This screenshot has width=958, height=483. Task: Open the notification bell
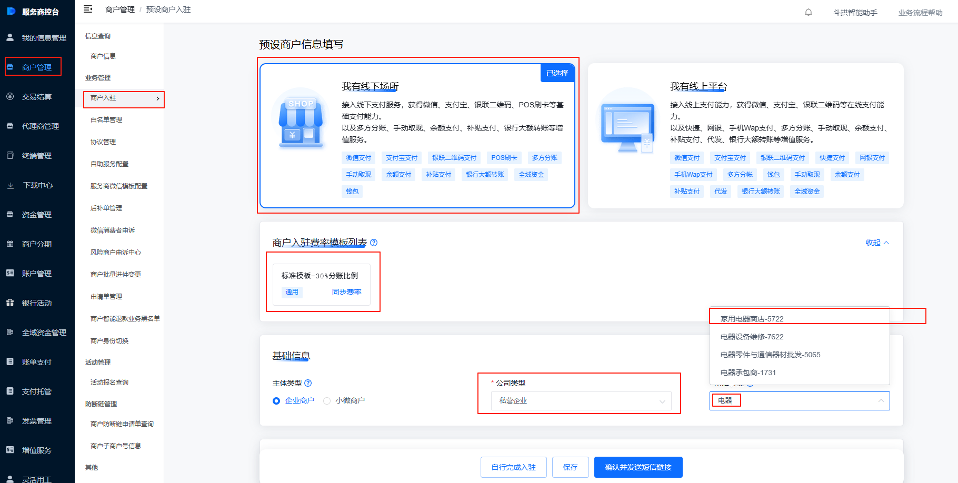click(809, 12)
